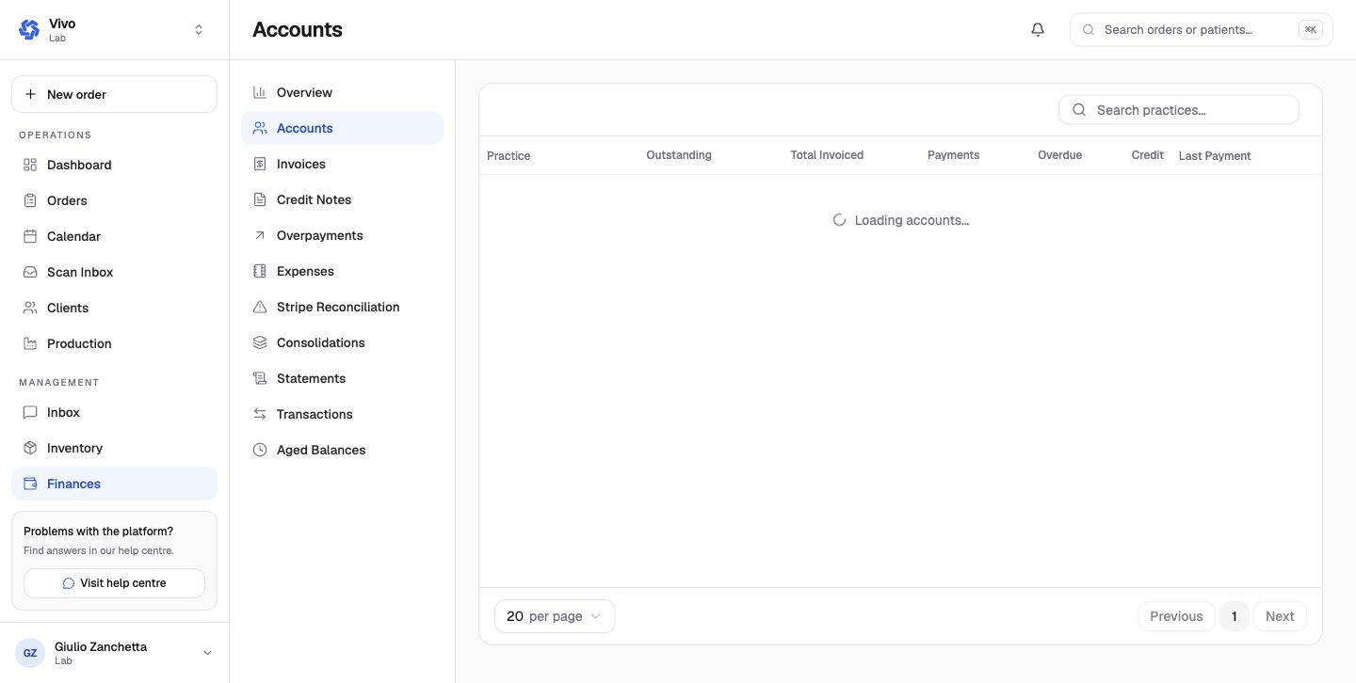The image size is (1356, 683).
Task: Focus the Search practices field
Action: (1179, 110)
